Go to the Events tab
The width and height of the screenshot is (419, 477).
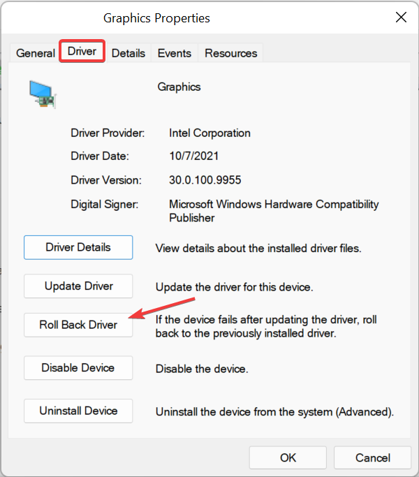click(175, 53)
